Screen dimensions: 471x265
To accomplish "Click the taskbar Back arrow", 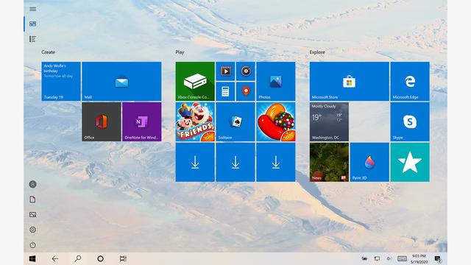I will coord(55,258).
